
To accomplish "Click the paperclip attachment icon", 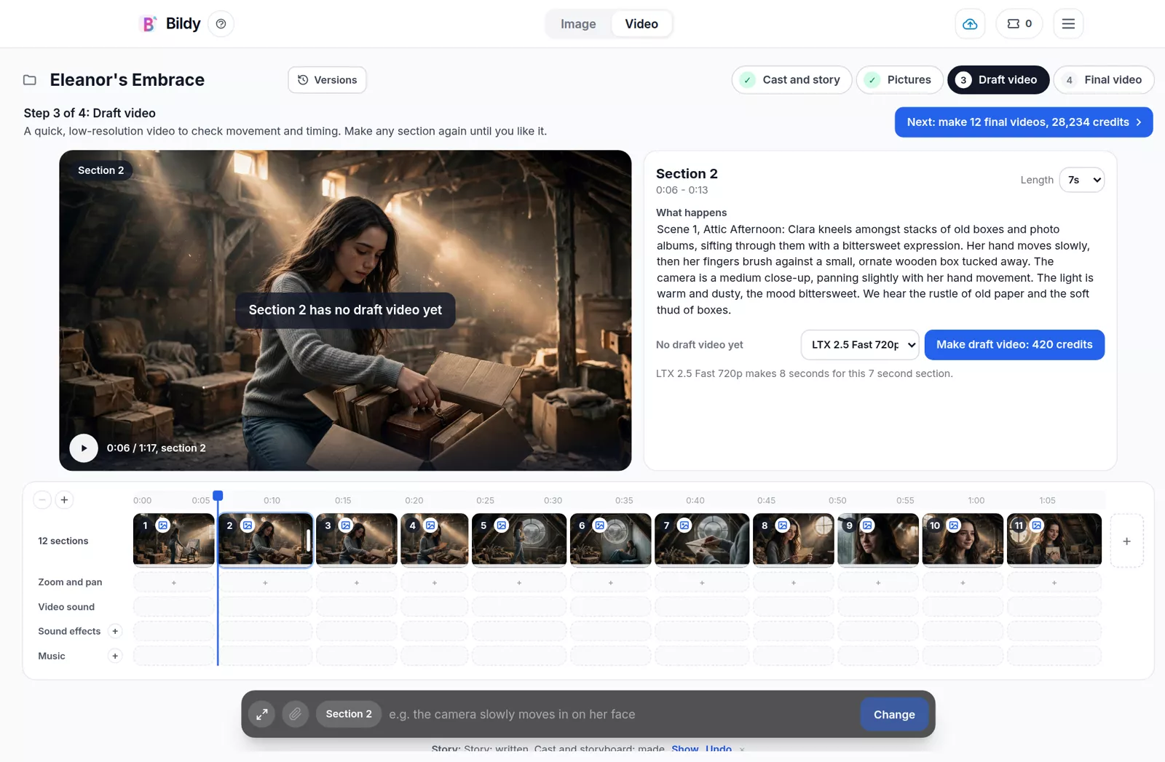I will click(x=295, y=715).
